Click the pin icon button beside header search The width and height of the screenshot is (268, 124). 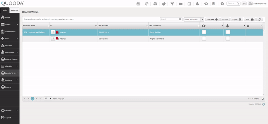[x=244, y=4]
